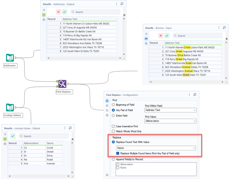Select Entire Field radio button
Viewport: 233px width, 184px height.
(113, 115)
